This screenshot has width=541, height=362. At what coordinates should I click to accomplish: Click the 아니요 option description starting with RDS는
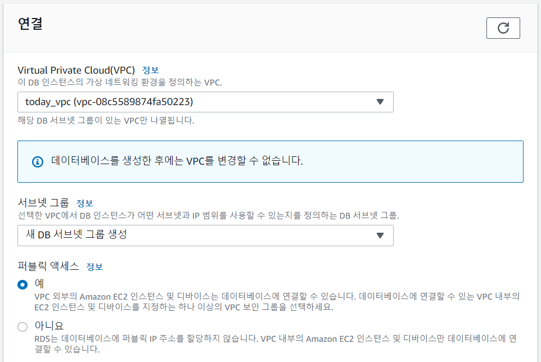click(276, 343)
